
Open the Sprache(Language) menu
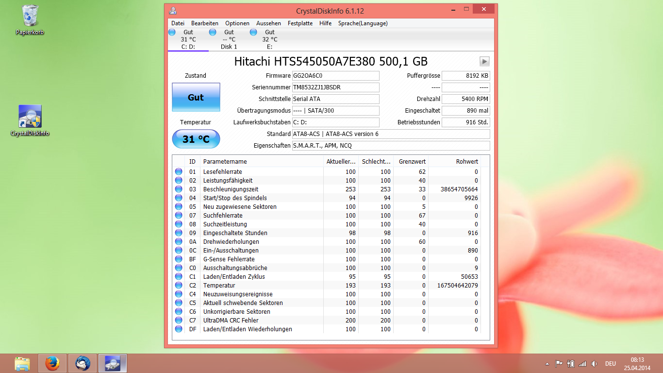coord(363,23)
